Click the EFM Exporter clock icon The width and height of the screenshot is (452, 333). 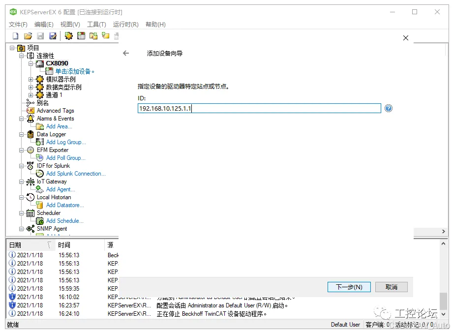click(x=30, y=150)
